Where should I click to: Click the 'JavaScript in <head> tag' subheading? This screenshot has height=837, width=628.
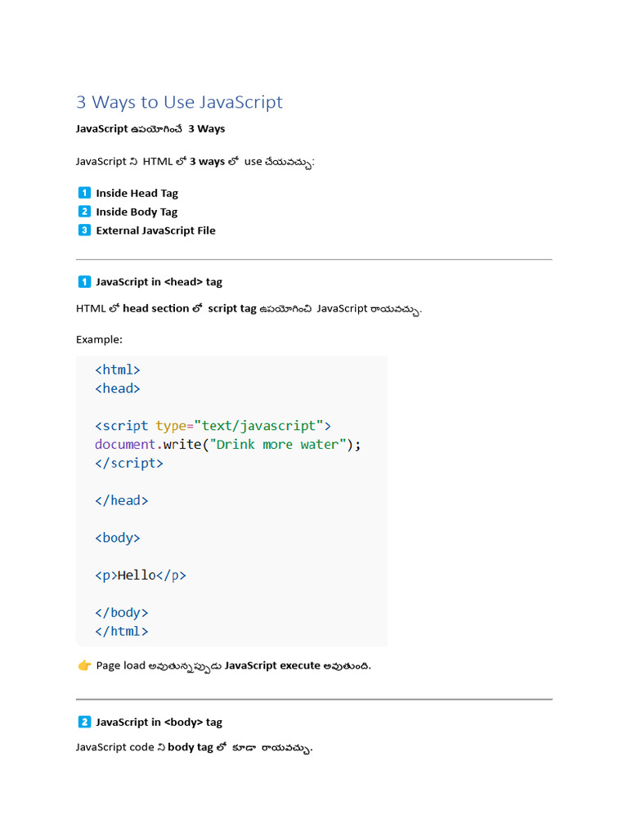coord(159,282)
